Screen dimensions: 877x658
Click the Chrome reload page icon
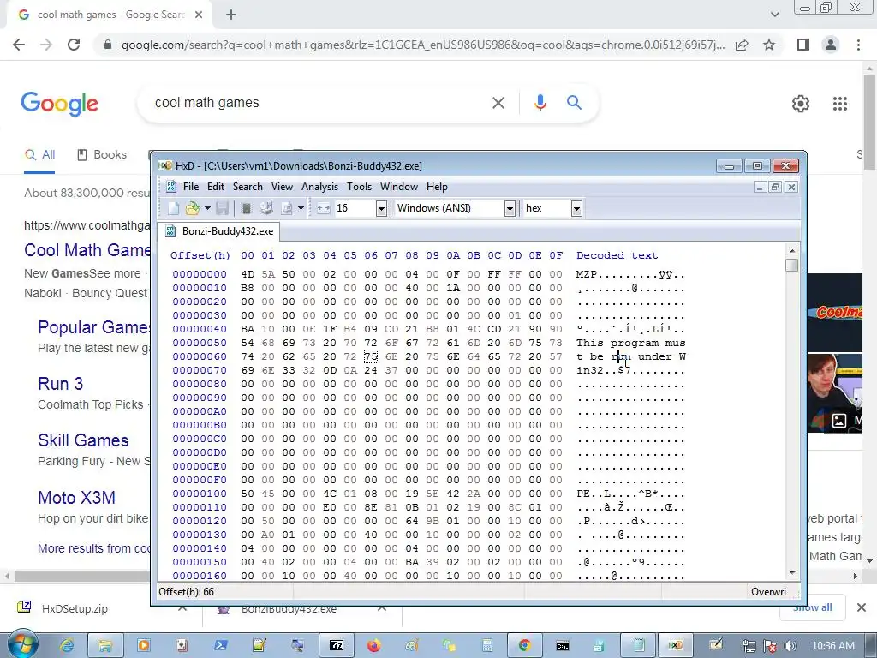[74, 45]
